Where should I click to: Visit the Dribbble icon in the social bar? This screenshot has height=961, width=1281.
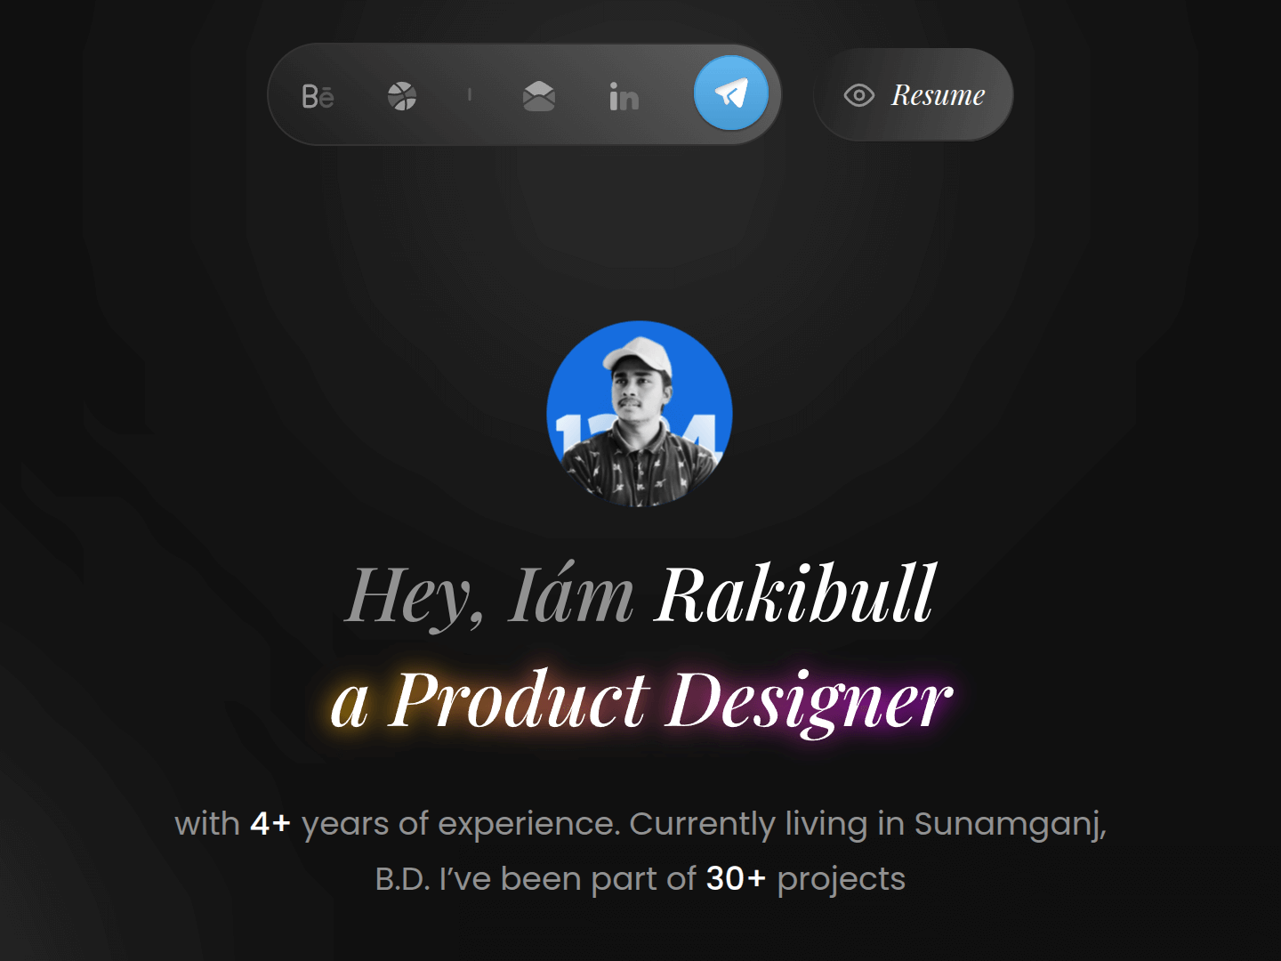pyautogui.click(x=403, y=94)
